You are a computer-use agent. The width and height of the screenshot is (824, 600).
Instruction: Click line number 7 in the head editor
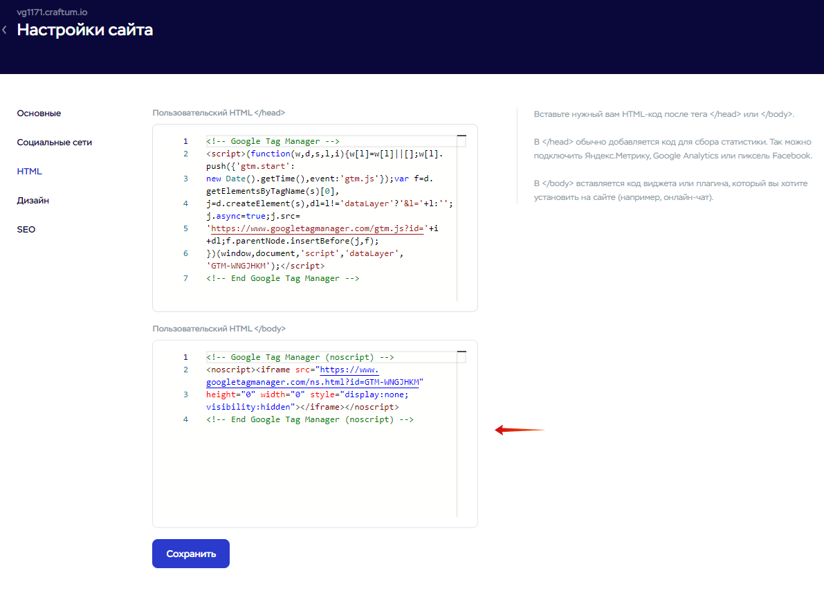tap(185, 278)
